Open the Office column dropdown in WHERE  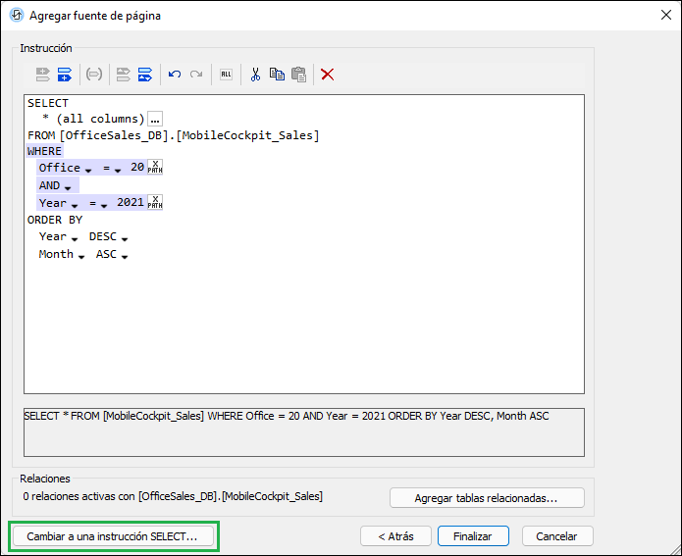[88, 170]
